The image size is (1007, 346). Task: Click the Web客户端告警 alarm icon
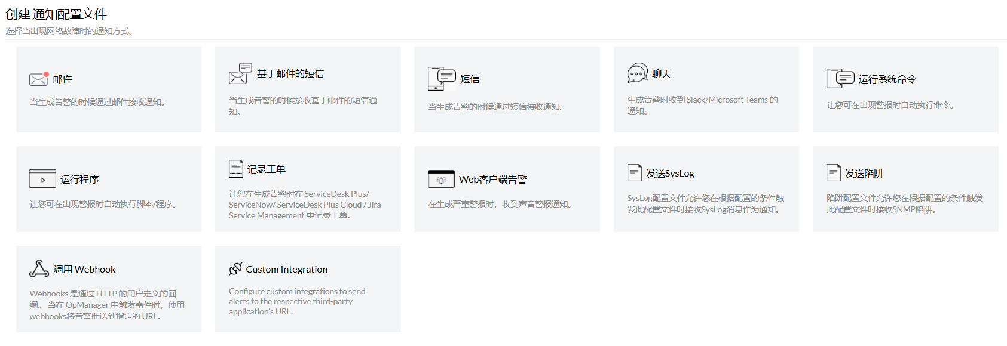tap(441, 179)
